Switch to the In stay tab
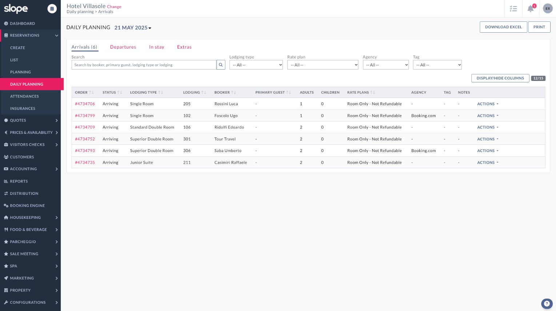Screen dimensions: 556x311 (x=156, y=47)
